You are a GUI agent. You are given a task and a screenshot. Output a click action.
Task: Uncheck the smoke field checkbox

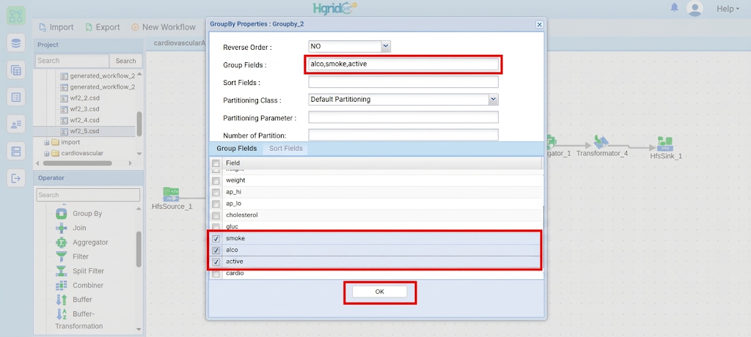[216, 238]
